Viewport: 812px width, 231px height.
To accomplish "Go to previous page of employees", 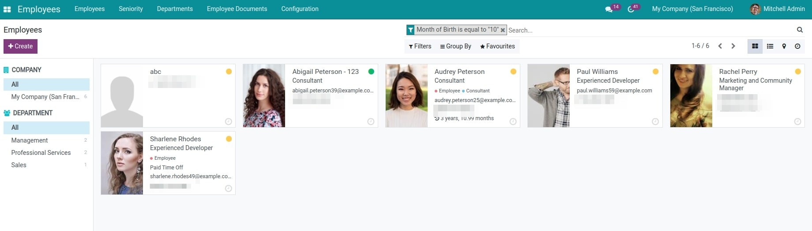I will click(x=720, y=46).
